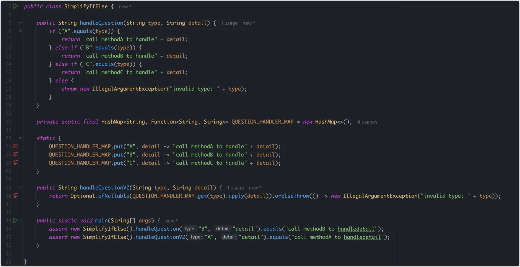Click the lambda gutter marker on line 24
Image resolution: width=520 pixels, height=267 pixels.
(15, 146)
